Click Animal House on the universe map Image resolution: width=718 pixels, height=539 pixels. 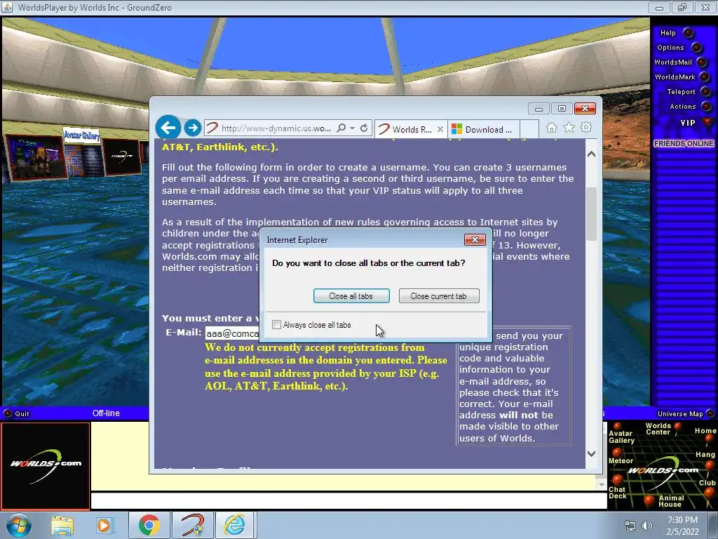coord(665,500)
